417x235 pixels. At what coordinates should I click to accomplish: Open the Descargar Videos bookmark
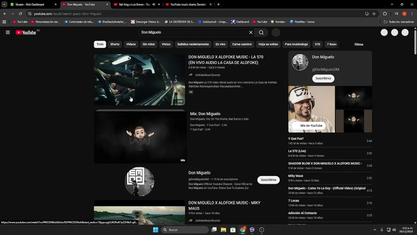pyautogui.click(x=146, y=22)
